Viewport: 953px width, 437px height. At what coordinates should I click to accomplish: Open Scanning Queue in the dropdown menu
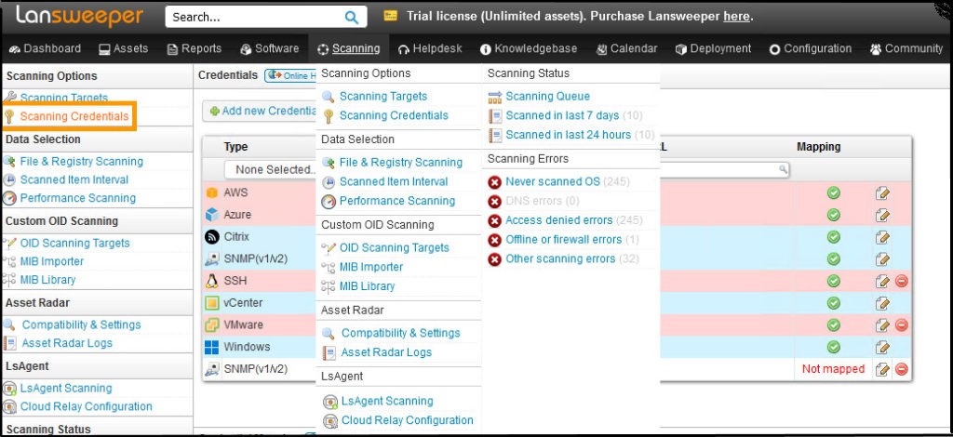pos(547,96)
